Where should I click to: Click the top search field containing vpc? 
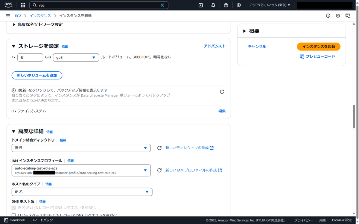[x=99, y=5]
